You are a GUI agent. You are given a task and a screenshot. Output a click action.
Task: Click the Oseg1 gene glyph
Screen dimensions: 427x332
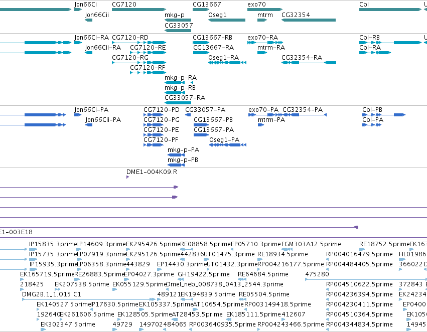click(x=227, y=20)
